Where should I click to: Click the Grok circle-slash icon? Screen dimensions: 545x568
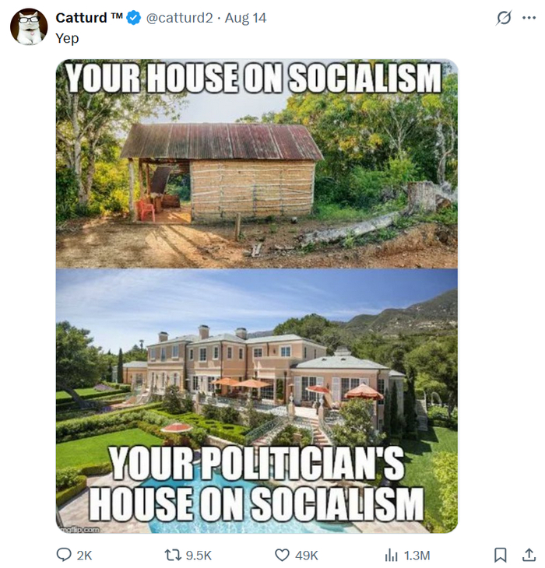click(x=504, y=18)
